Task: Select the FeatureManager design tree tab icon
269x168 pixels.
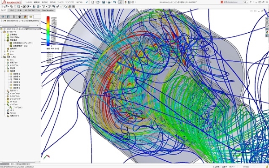Action: 3,17
